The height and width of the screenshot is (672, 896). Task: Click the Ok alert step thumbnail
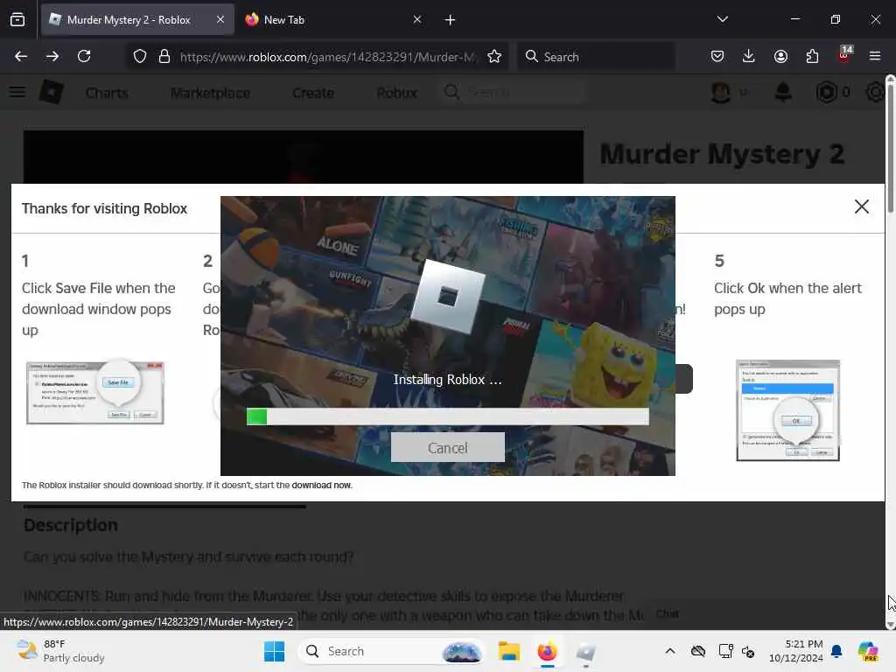788,410
